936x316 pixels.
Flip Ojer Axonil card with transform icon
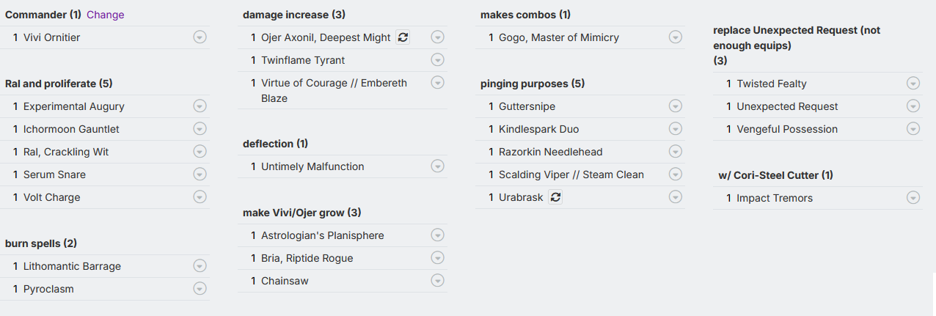403,37
